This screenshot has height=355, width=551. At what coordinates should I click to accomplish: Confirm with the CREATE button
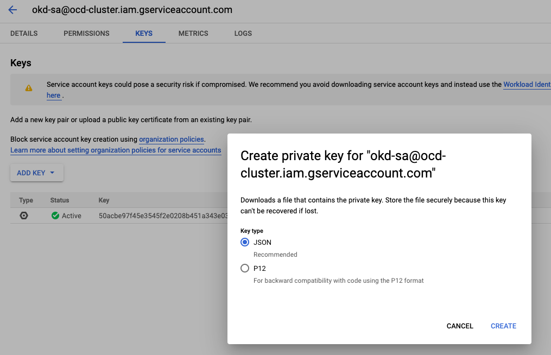(503, 326)
